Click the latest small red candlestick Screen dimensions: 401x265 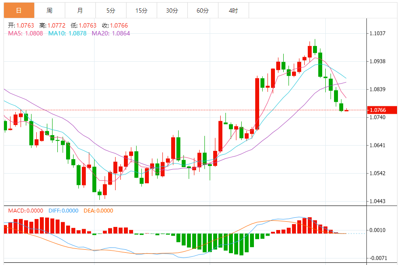[347, 110]
